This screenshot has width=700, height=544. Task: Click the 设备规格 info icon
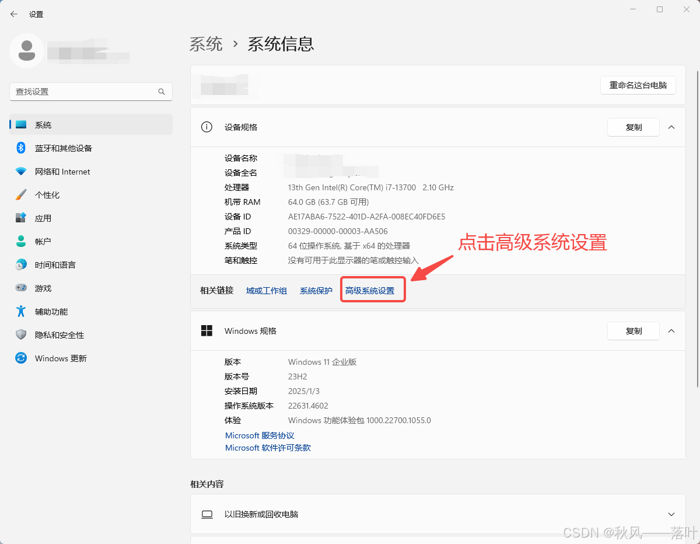pos(206,127)
